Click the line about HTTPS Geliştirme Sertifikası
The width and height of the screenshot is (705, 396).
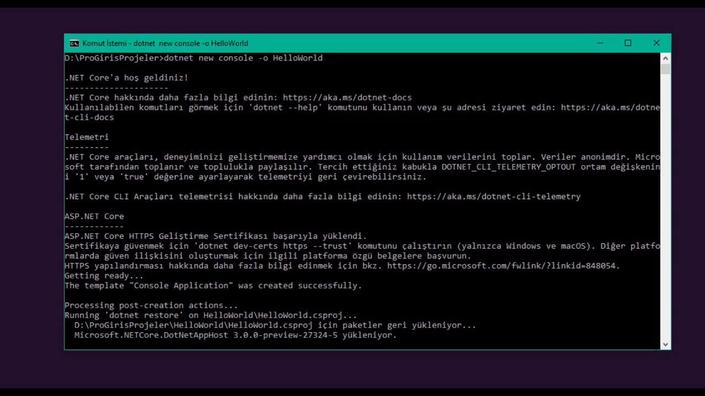(215, 236)
